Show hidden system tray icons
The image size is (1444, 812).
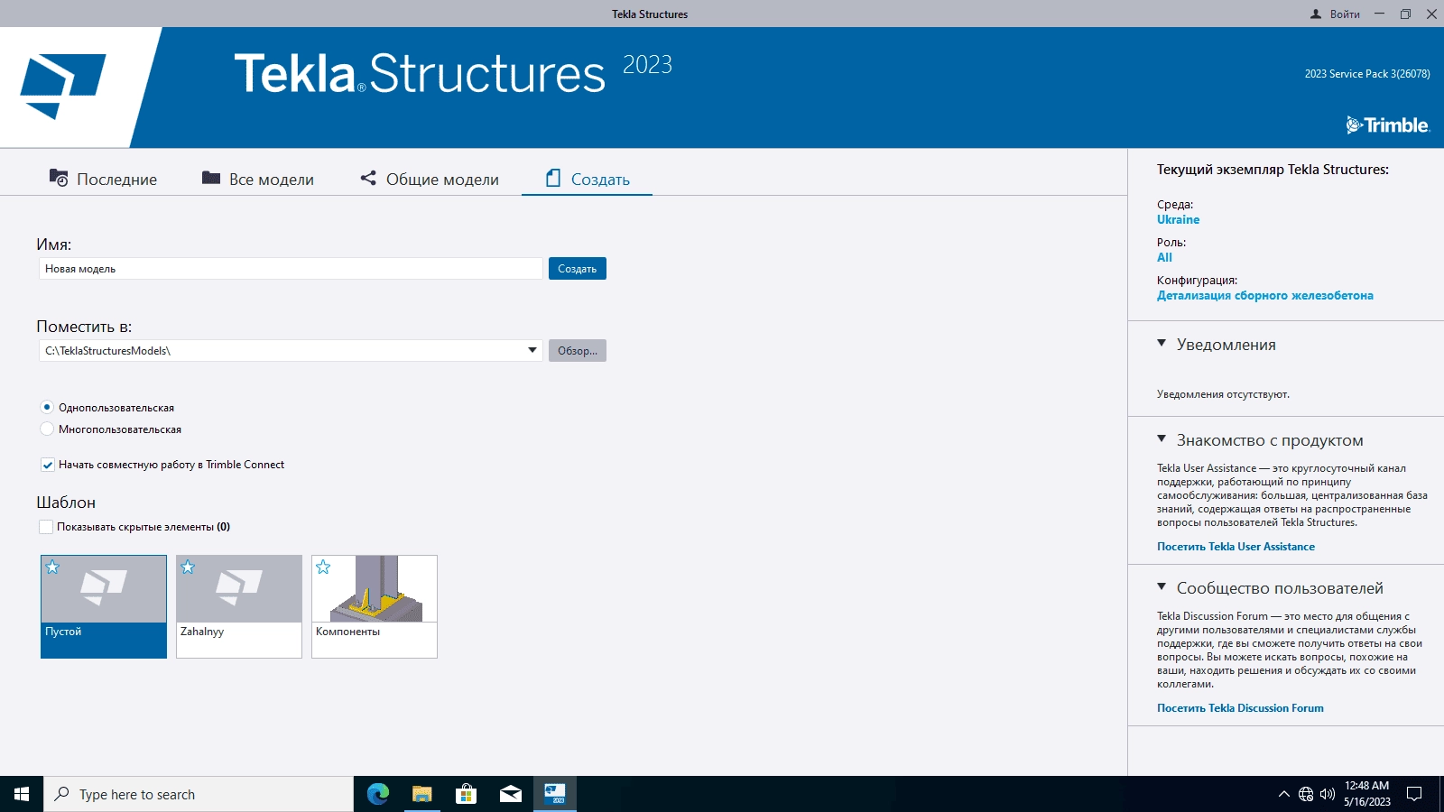1283,794
